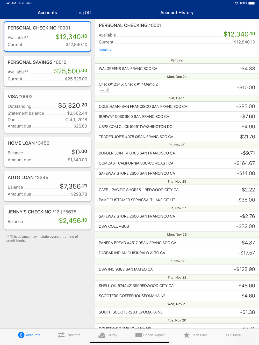The width and height of the screenshot is (259, 345).
Task: Tap the Accounts dollar-sign icon
Action: (21, 335)
